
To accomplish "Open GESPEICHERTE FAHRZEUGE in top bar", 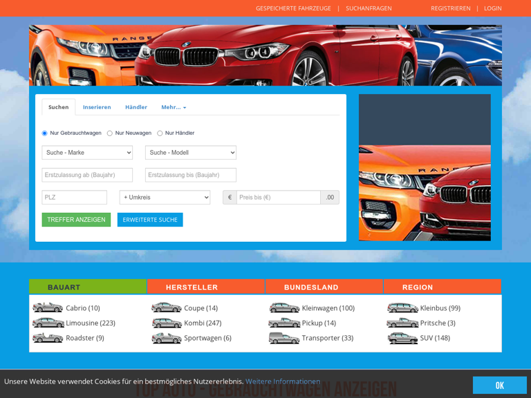I will [293, 8].
